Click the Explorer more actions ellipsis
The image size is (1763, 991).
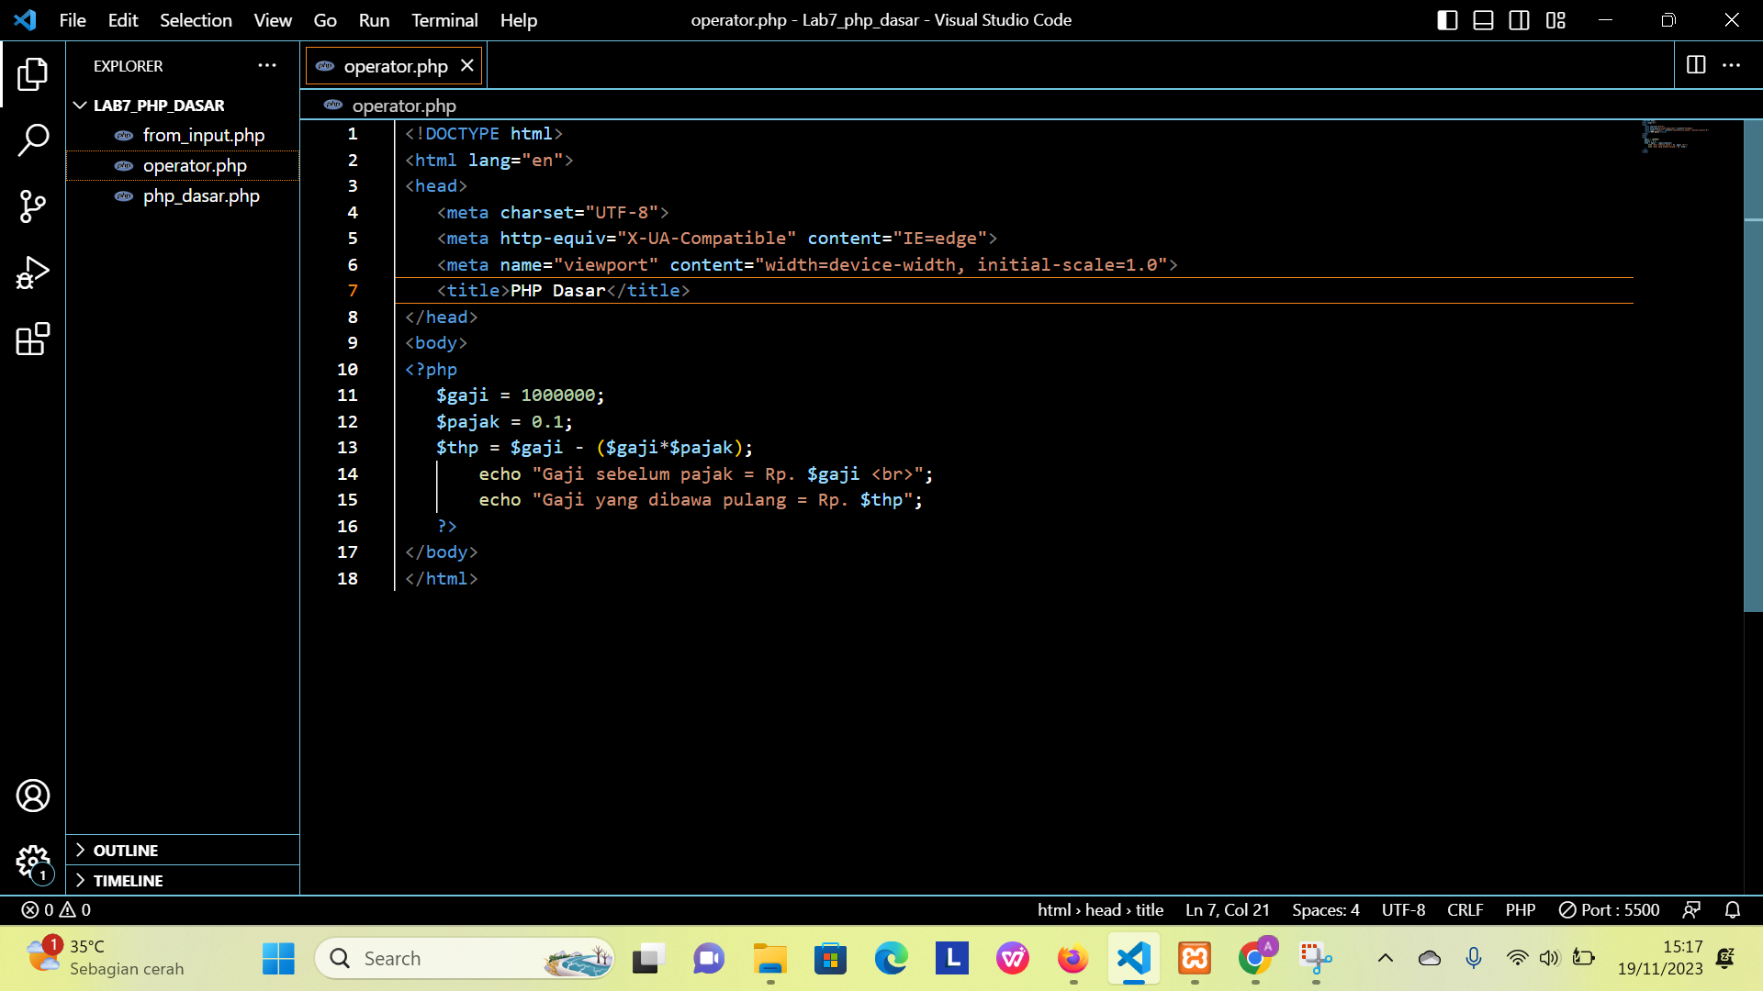(x=267, y=65)
